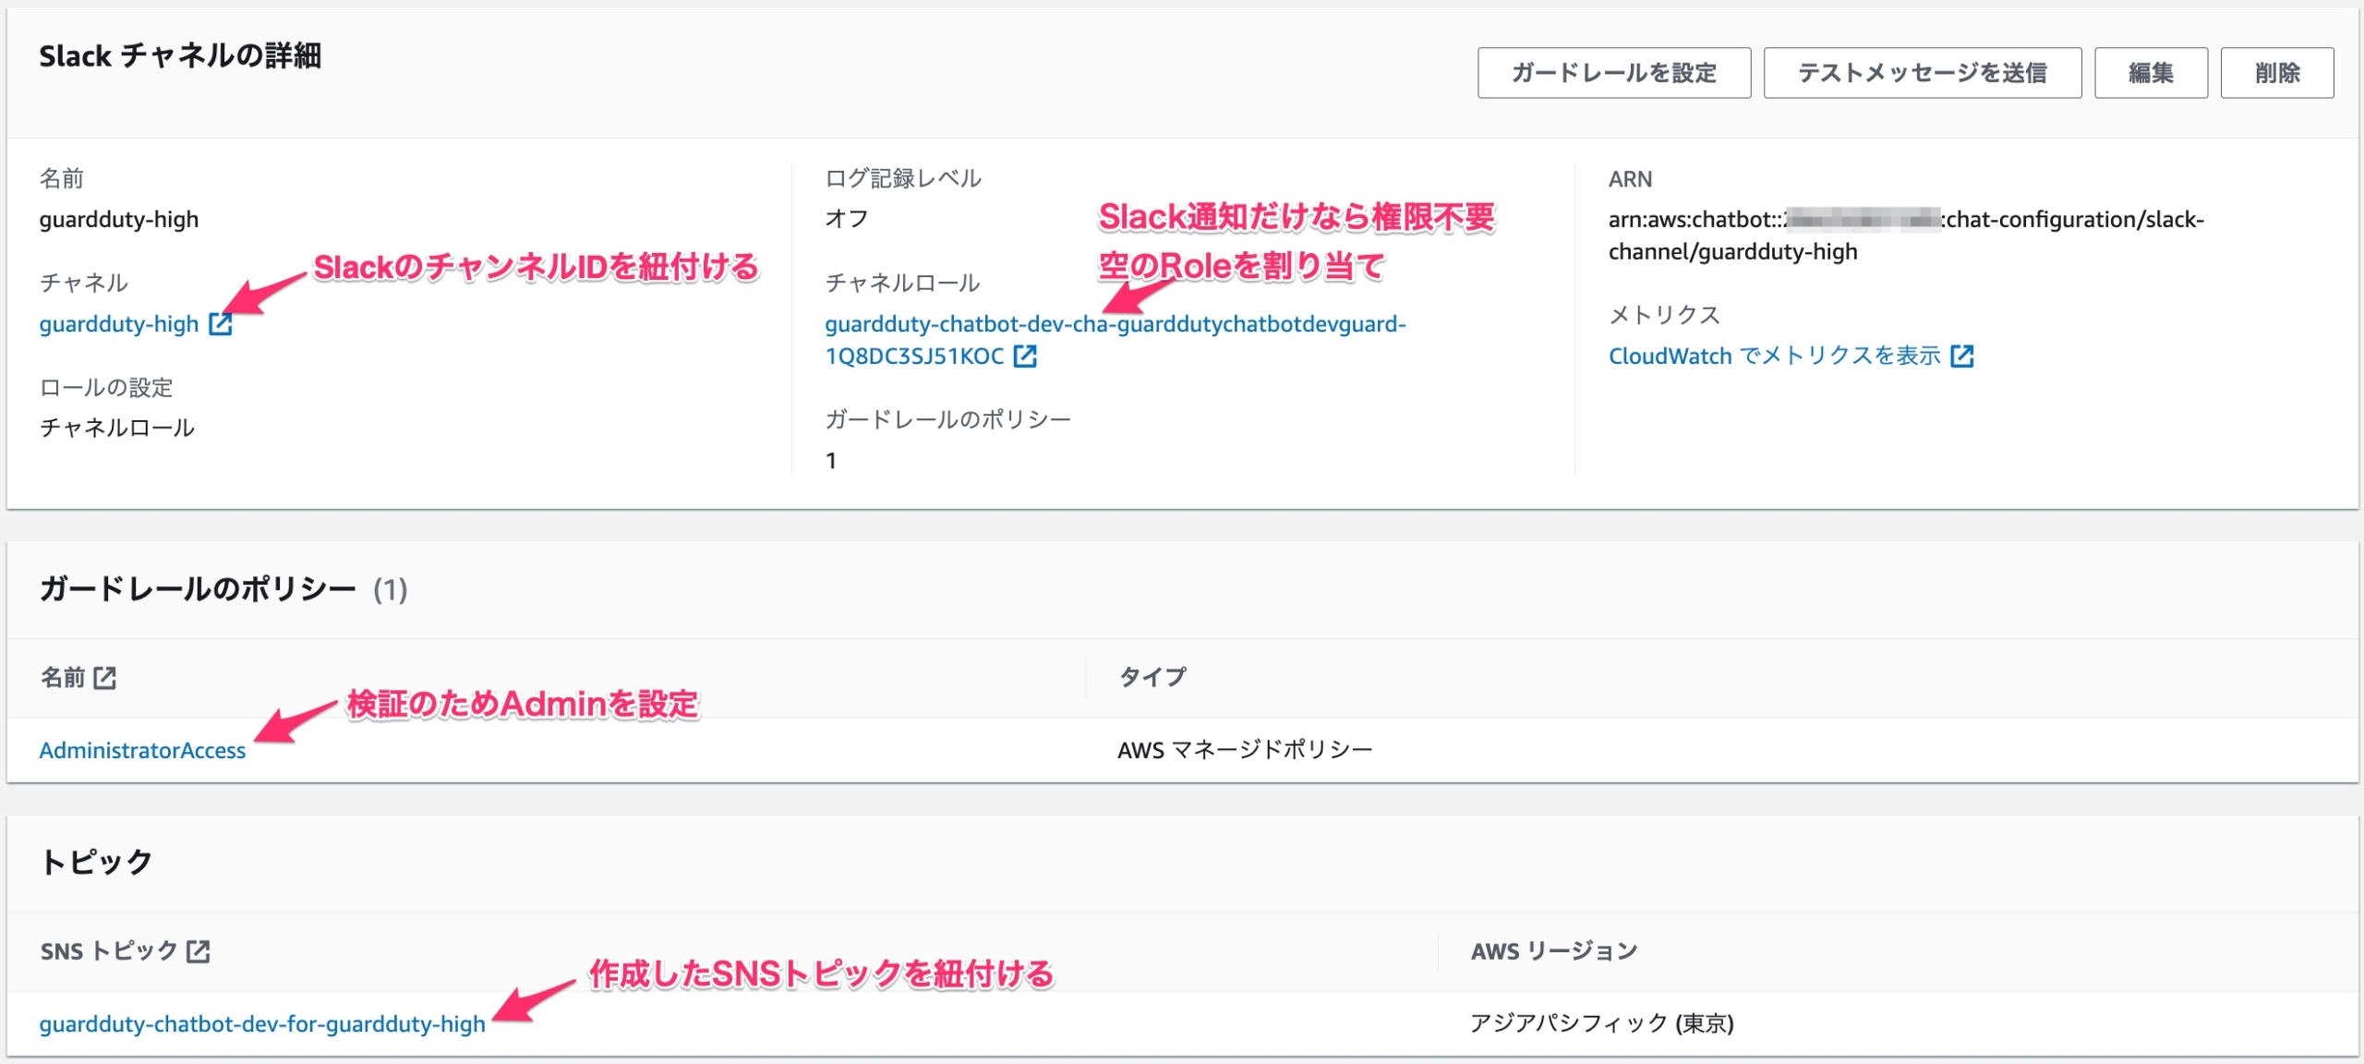Click external link icon after 1Q8DC3SJ51KOC
The height and width of the screenshot is (1064, 2364).
(x=1025, y=357)
